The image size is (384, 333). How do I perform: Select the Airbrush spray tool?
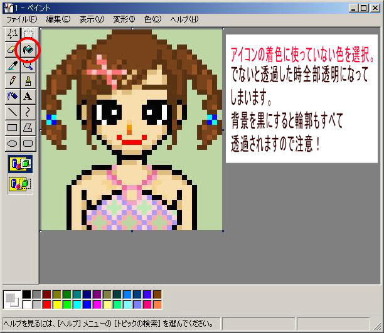tap(13, 96)
